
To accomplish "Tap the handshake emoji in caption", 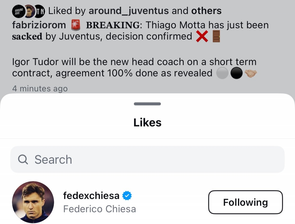I will [x=250, y=73].
